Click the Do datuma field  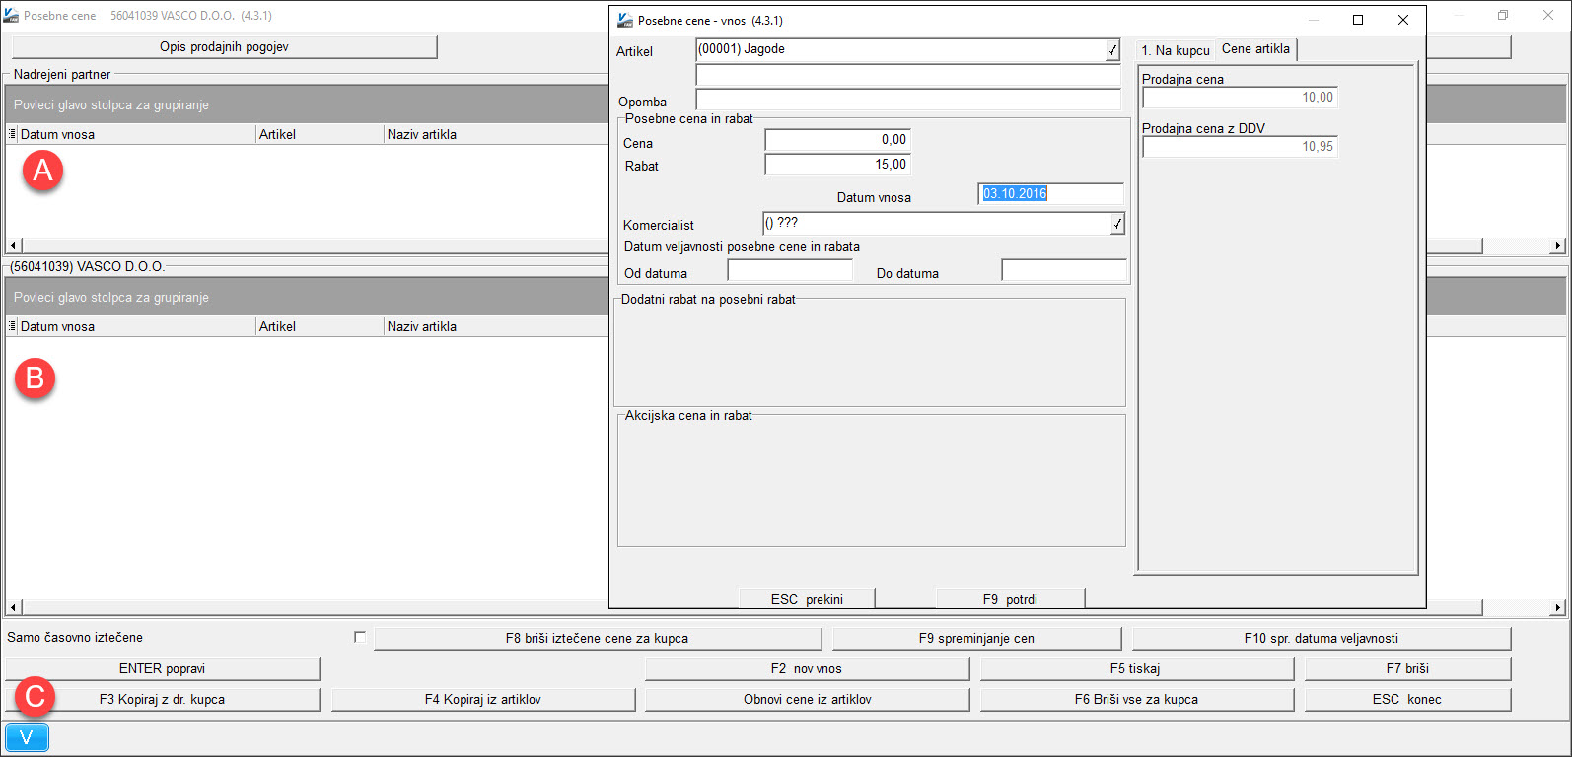[x=1064, y=270]
